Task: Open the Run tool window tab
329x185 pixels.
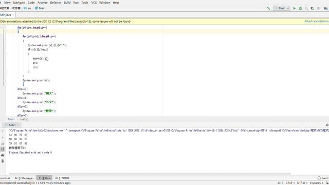Action: point(45,178)
